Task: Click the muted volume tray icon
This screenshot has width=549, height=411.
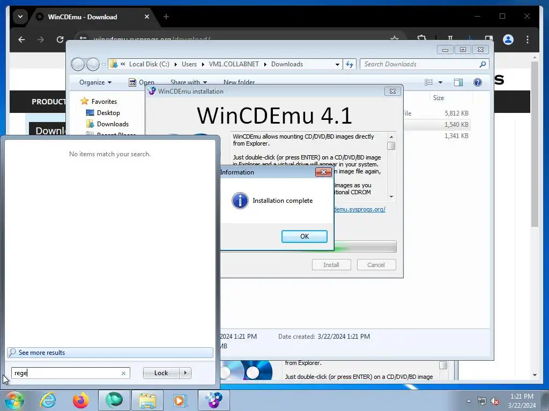Action: point(495,401)
